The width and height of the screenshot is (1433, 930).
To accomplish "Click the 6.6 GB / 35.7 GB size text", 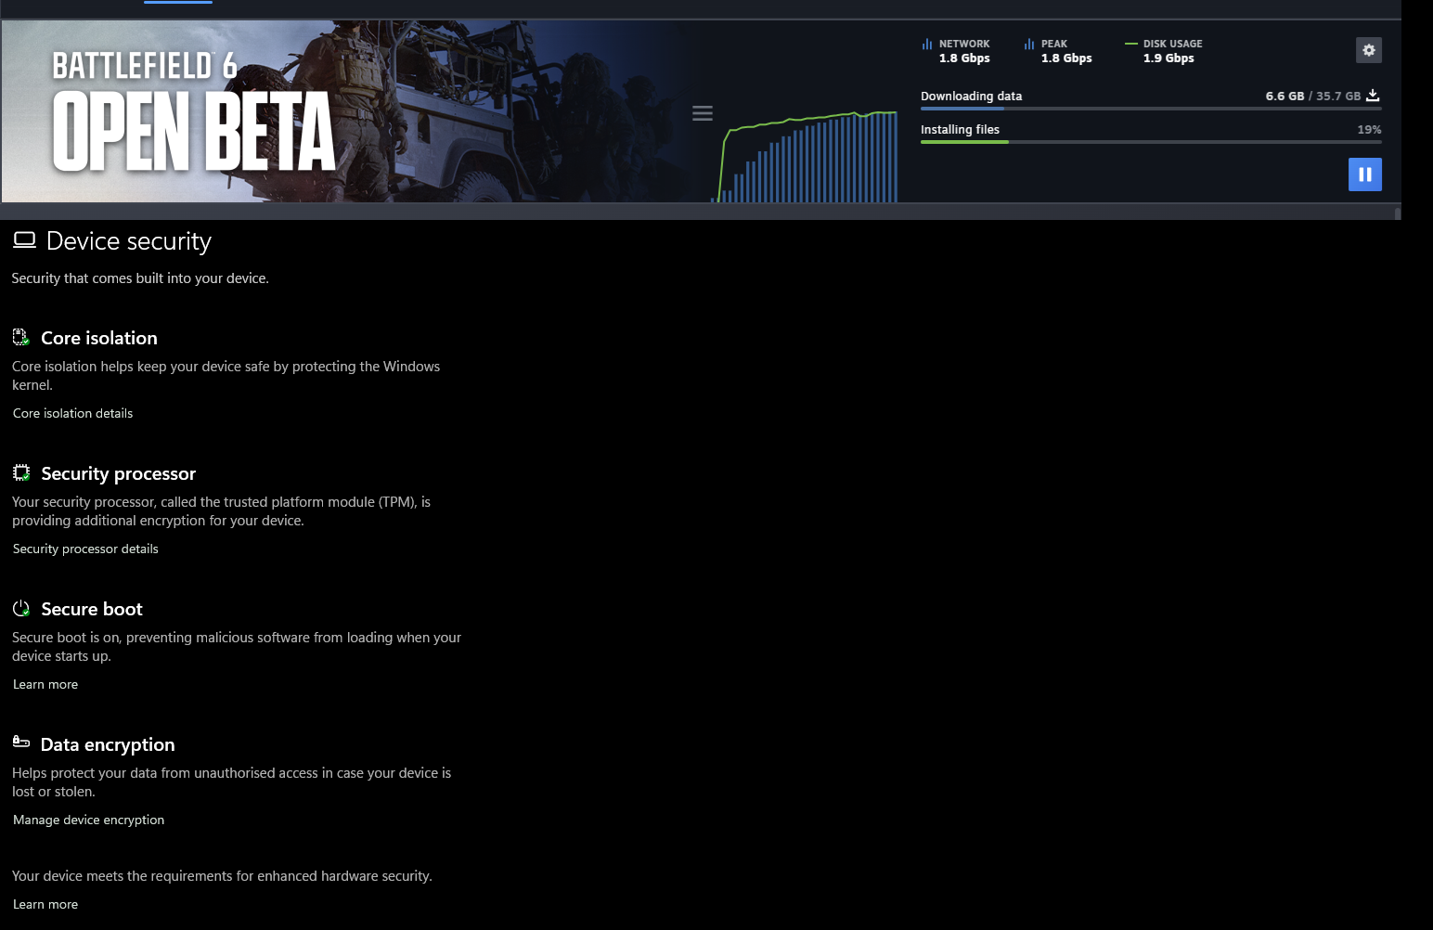I will 1313,96.
